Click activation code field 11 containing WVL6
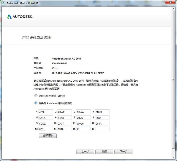 tap(83, 123)
